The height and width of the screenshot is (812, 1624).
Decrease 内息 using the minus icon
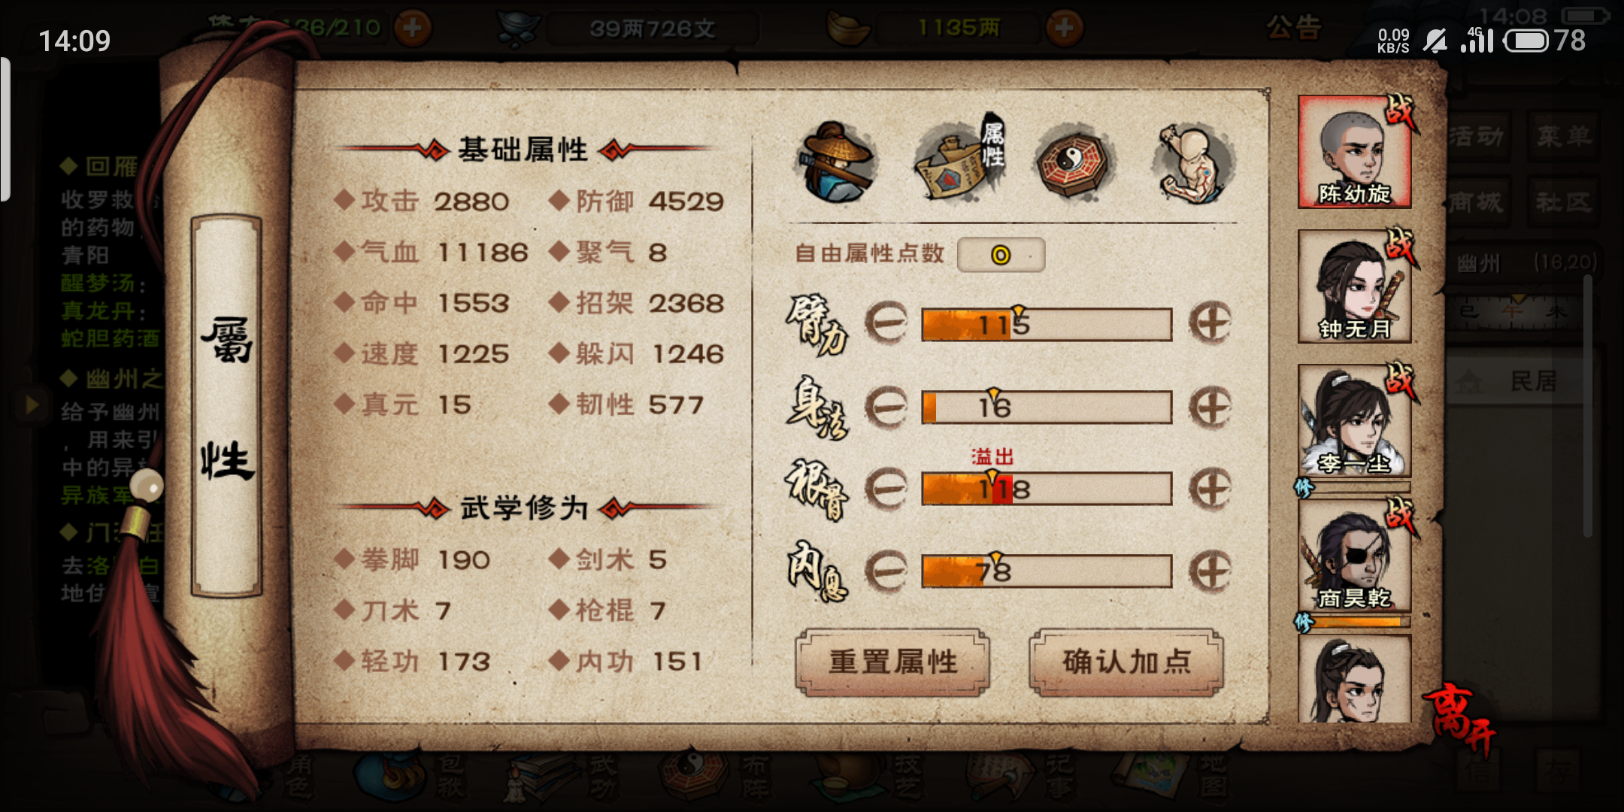886,571
